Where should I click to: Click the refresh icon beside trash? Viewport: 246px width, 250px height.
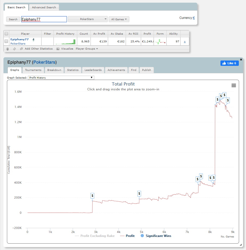(14, 49)
